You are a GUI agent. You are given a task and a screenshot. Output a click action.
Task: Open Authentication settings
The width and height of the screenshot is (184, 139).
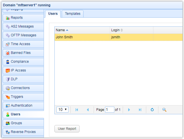point(23,106)
